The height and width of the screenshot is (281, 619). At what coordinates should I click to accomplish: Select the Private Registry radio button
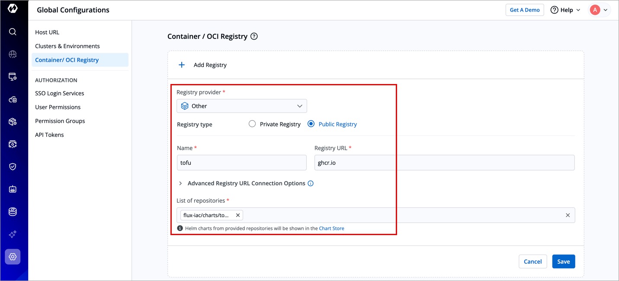tap(252, 124)
